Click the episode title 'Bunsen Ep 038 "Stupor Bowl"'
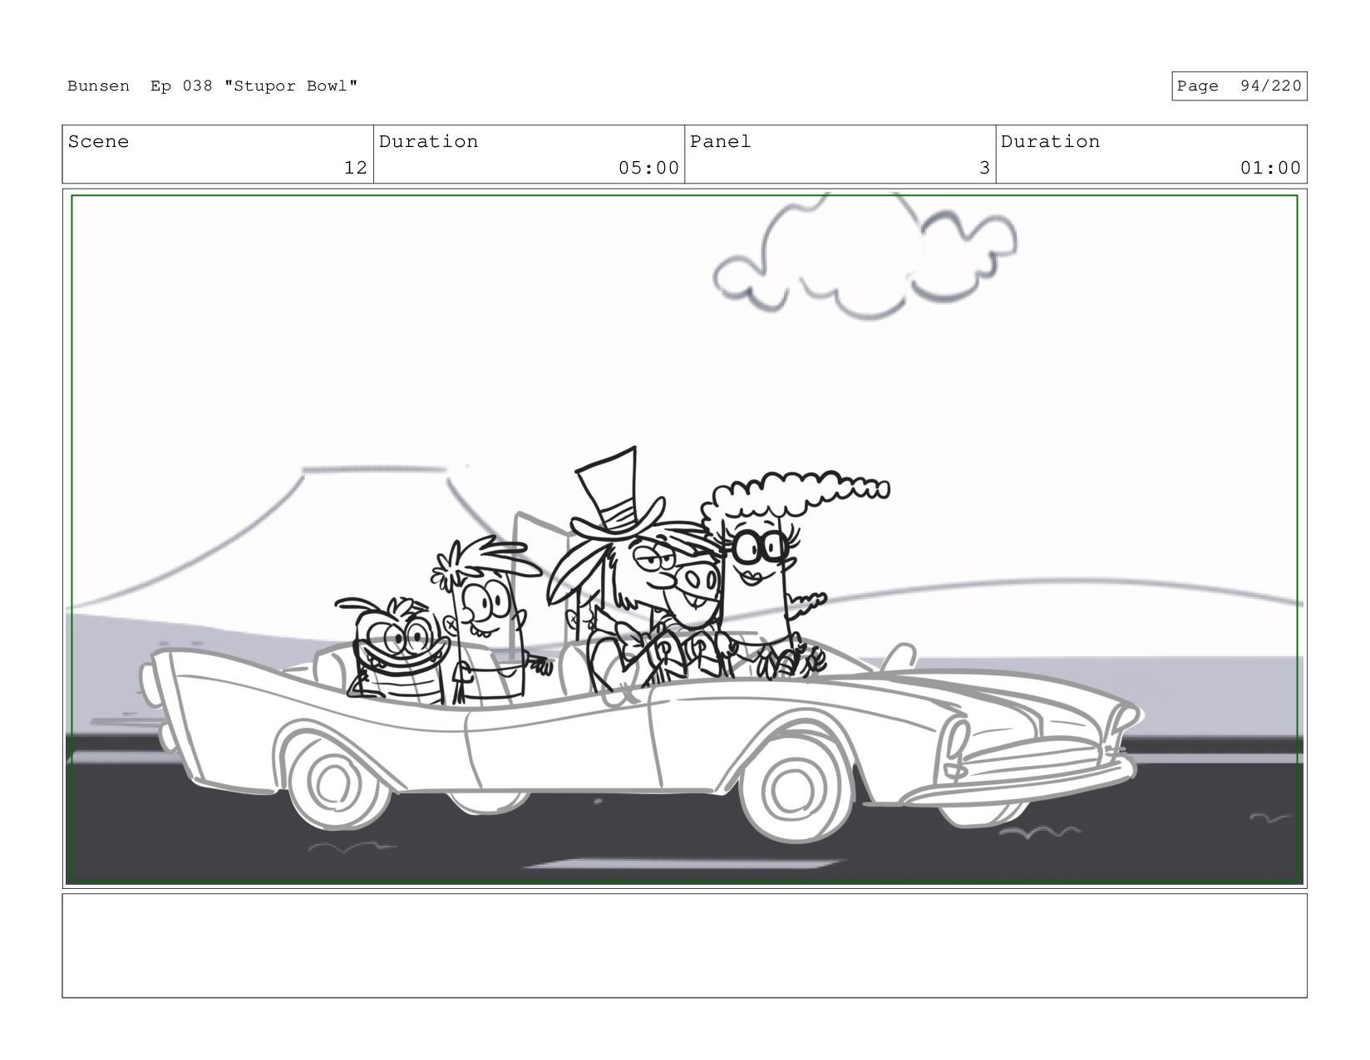 (x=213, y=86)
